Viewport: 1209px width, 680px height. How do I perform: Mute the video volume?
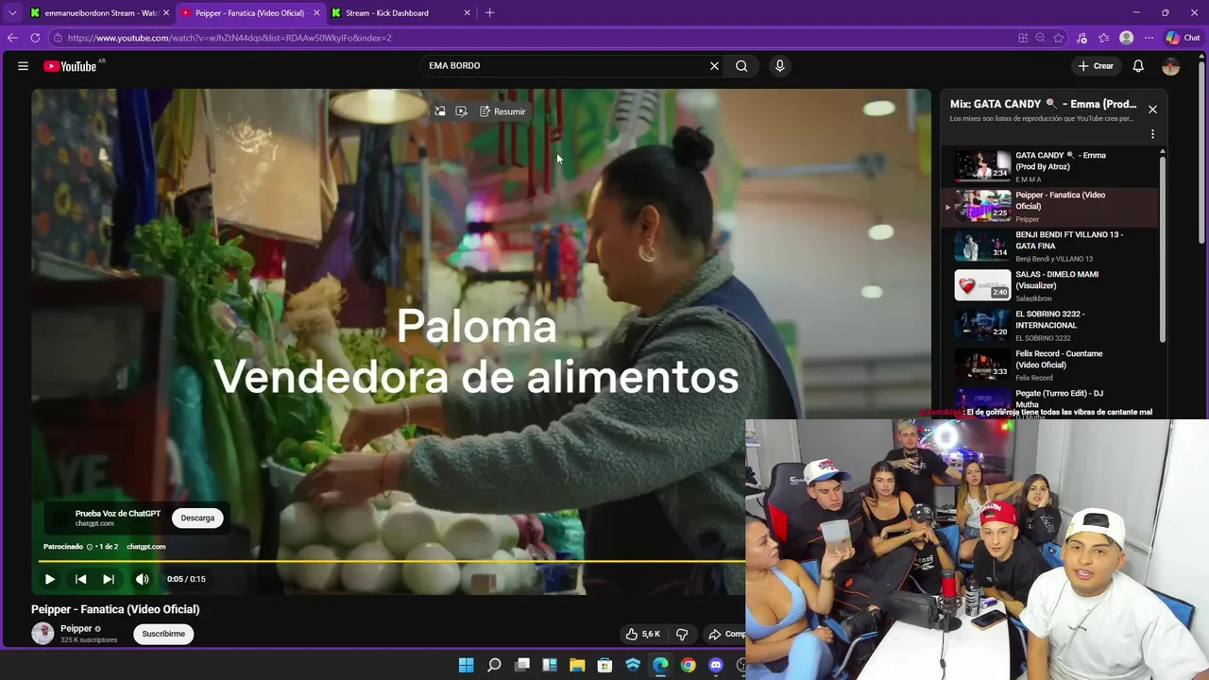click(x=142, y=579)
